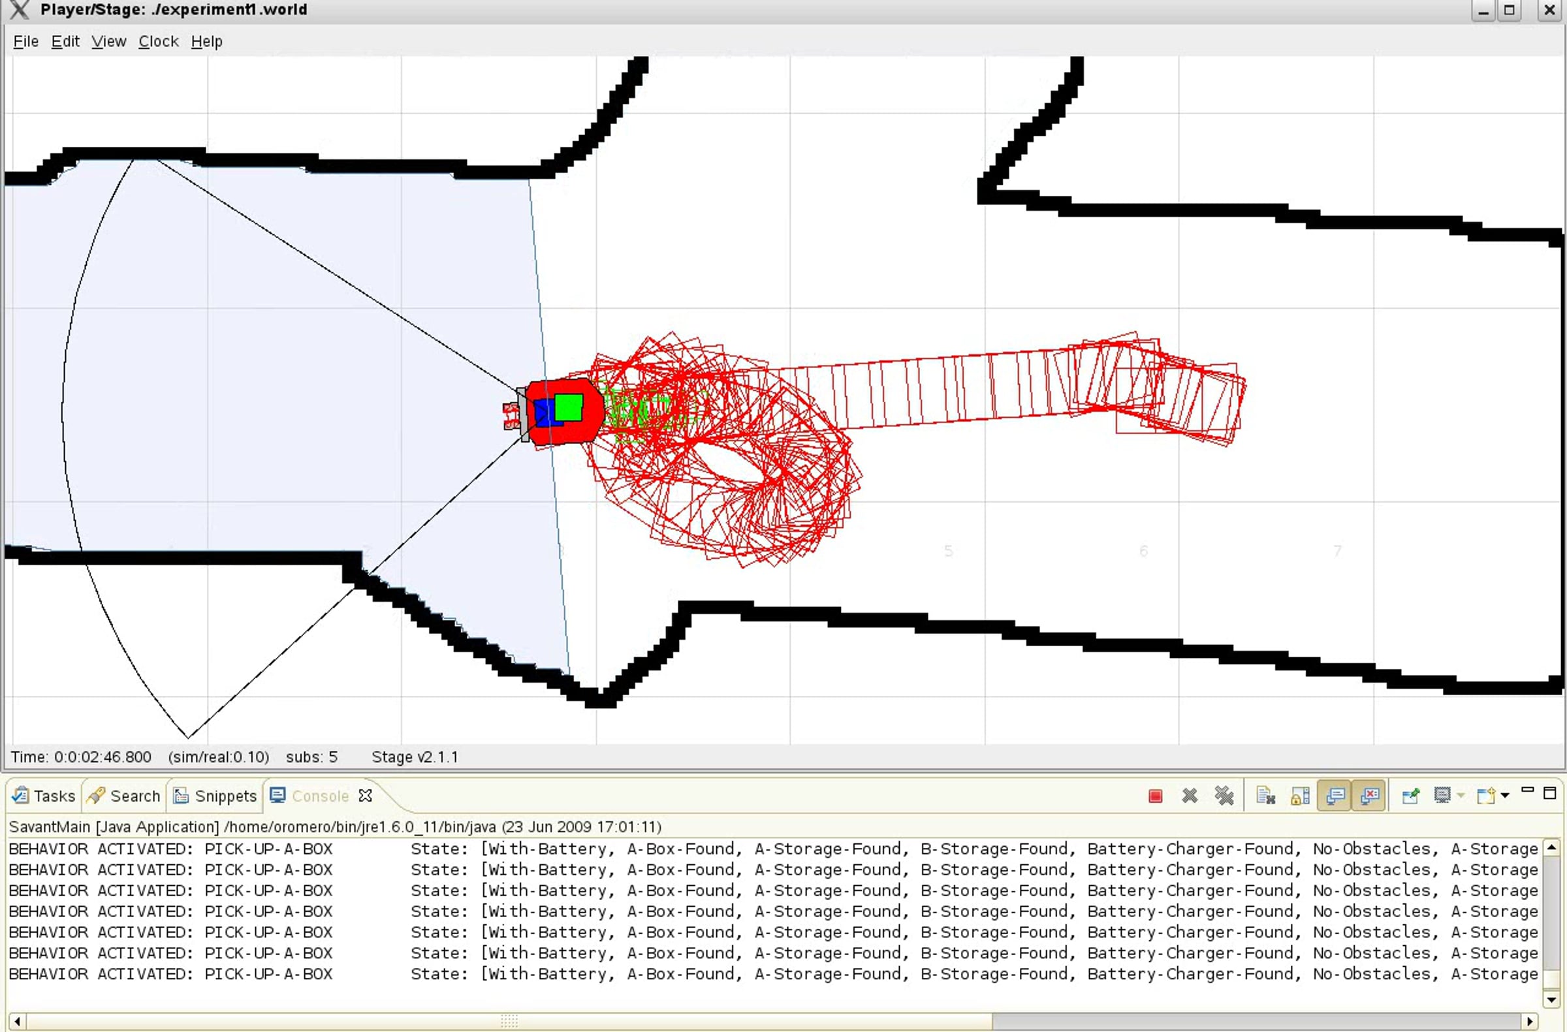Switch to the Snippets tab
This screenshot has width=1567, height=1032.
pyautogui.click(x=215, y=796)
